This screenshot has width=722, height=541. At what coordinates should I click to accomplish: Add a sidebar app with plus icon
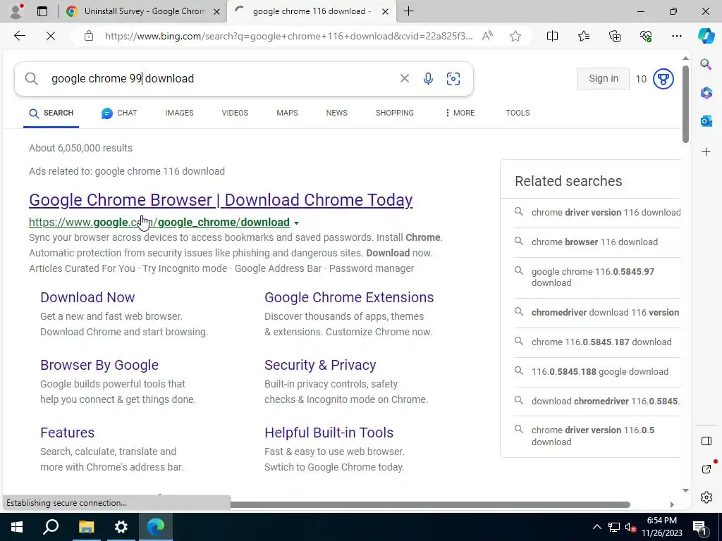point(706,152)
